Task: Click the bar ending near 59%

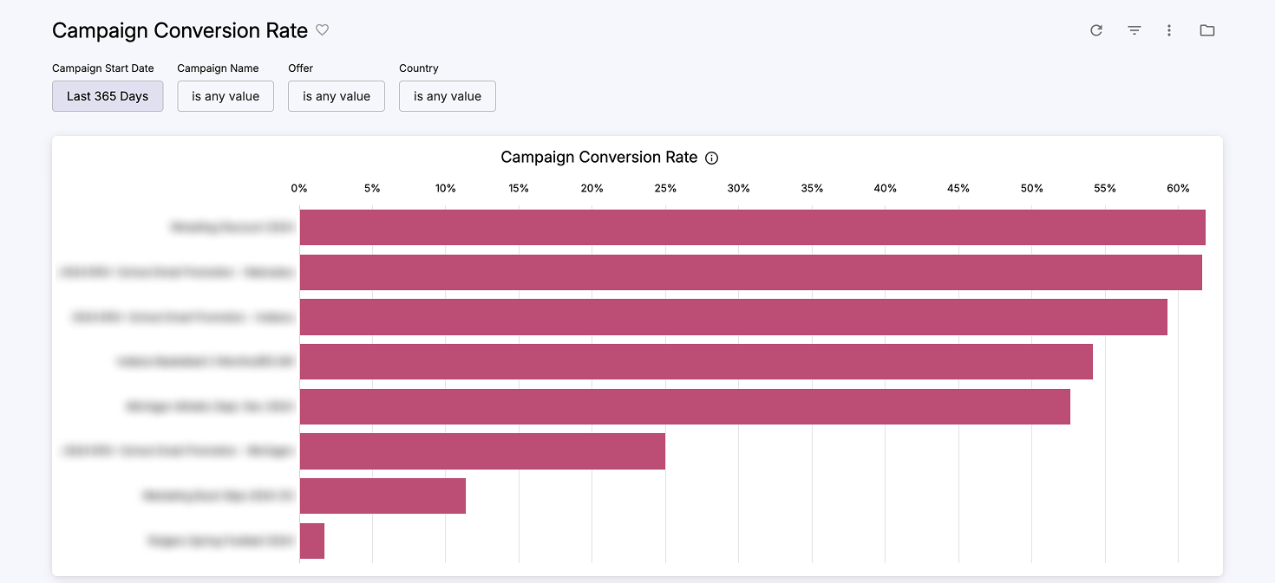Action: point(733,317)
